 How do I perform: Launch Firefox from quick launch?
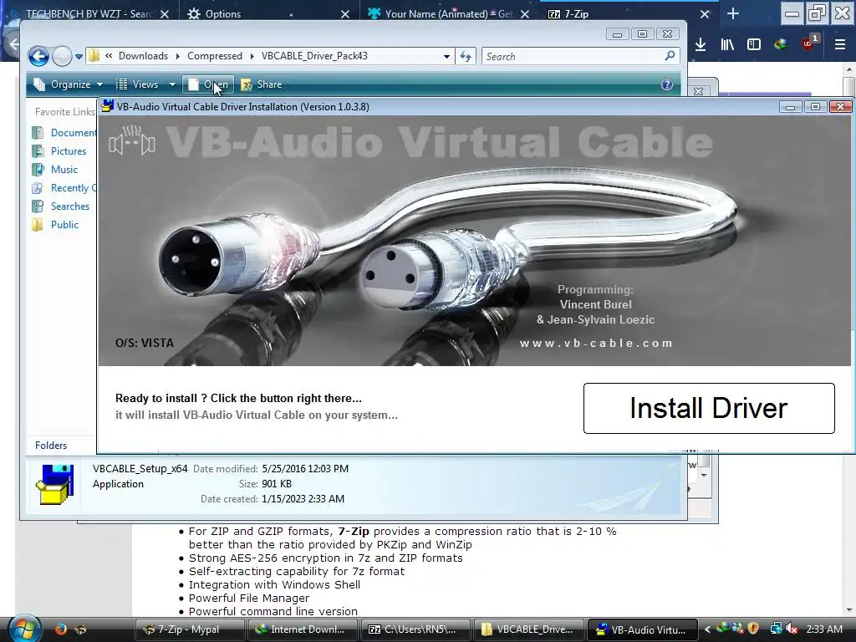coord(60,629)
